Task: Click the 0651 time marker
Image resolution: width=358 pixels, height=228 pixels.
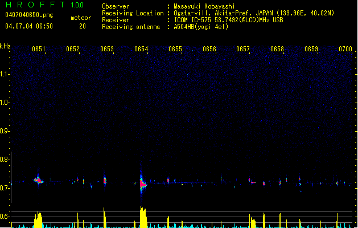Action: 38,49
